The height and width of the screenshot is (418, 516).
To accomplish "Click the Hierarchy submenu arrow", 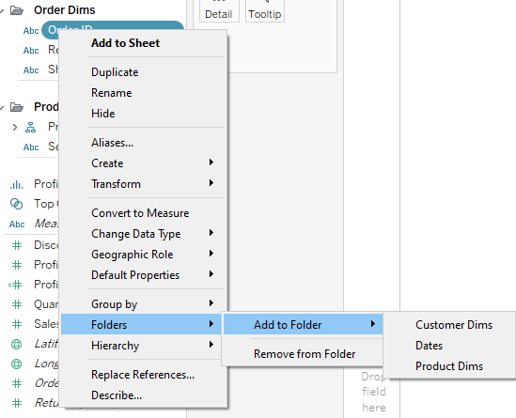I will tap(211, 345).
